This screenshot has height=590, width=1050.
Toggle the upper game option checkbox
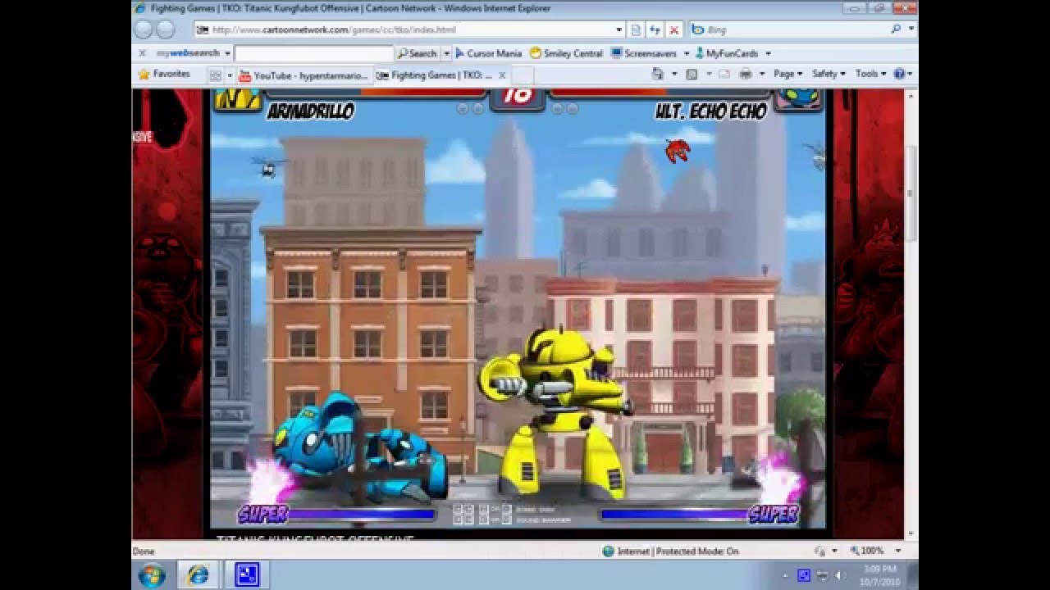pyautogui.click(x=507, y=509)
